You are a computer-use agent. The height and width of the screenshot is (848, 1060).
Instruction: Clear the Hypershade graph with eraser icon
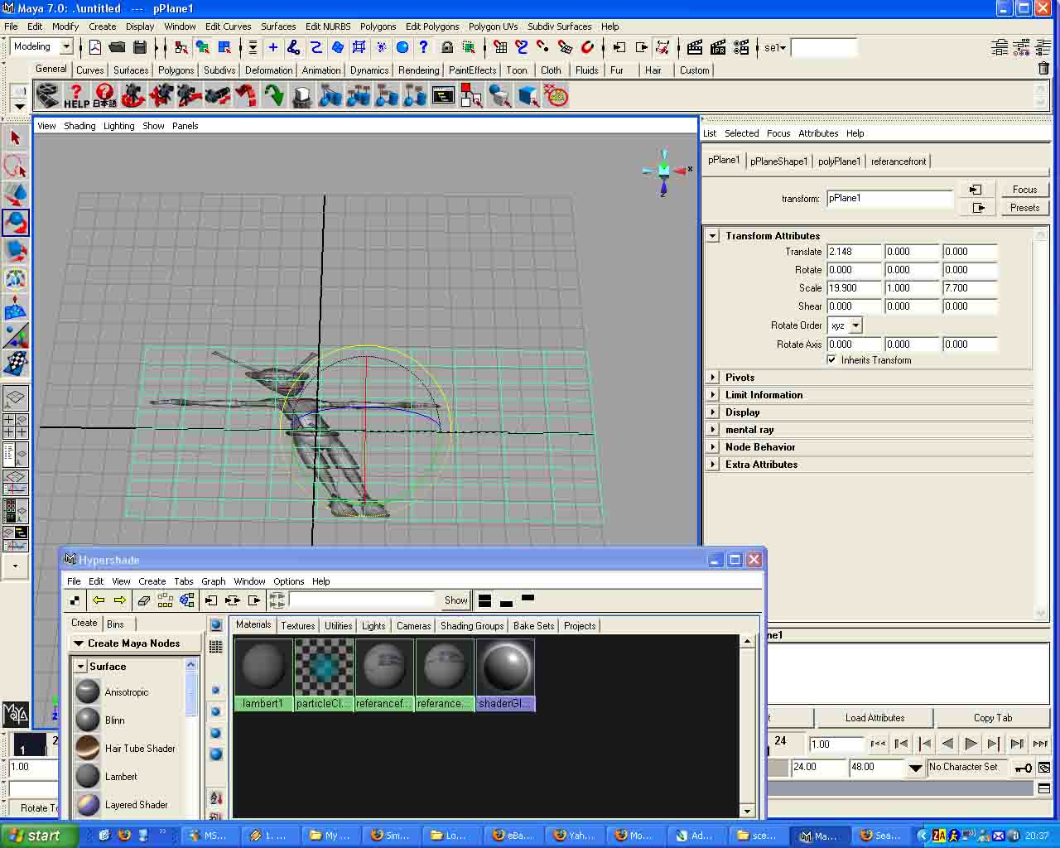(143, 600)
